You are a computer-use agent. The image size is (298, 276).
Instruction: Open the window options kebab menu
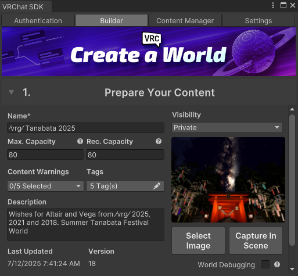[x=273, y=5]
